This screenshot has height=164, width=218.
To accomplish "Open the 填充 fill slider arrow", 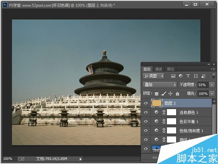I will click(212, 94).
